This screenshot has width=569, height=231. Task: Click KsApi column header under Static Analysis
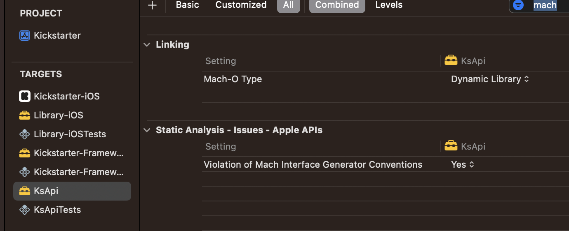[x=465, y=146]
